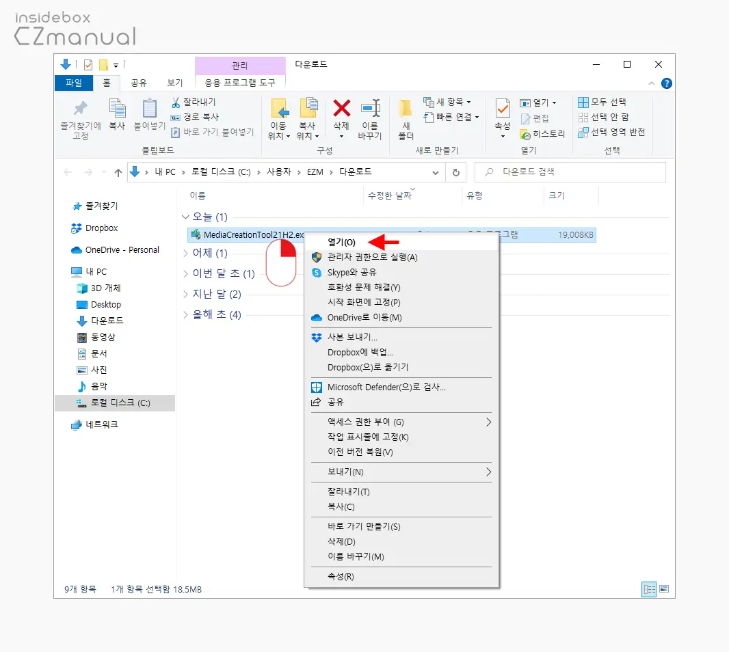The image size is (729, 652).
Task: Create a 새 폴더 from ribbon
Action: click(406, 119)
